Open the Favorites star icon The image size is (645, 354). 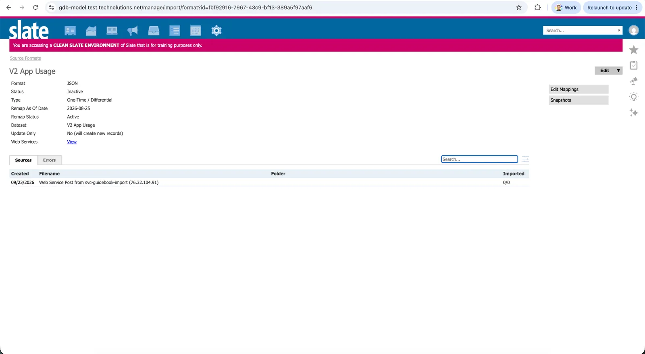[x=634, y=50]
